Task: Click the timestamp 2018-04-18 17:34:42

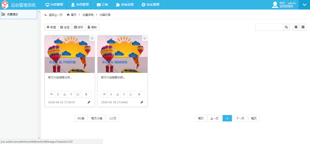Action: pyautogui.click(x=114, y=102)
